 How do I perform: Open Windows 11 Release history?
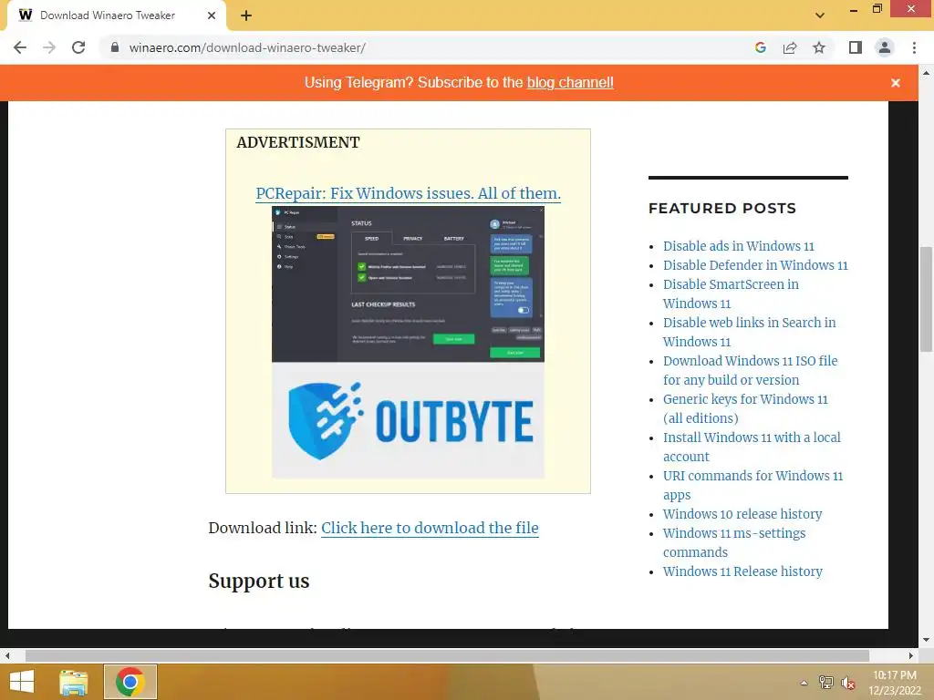point(742,571)
